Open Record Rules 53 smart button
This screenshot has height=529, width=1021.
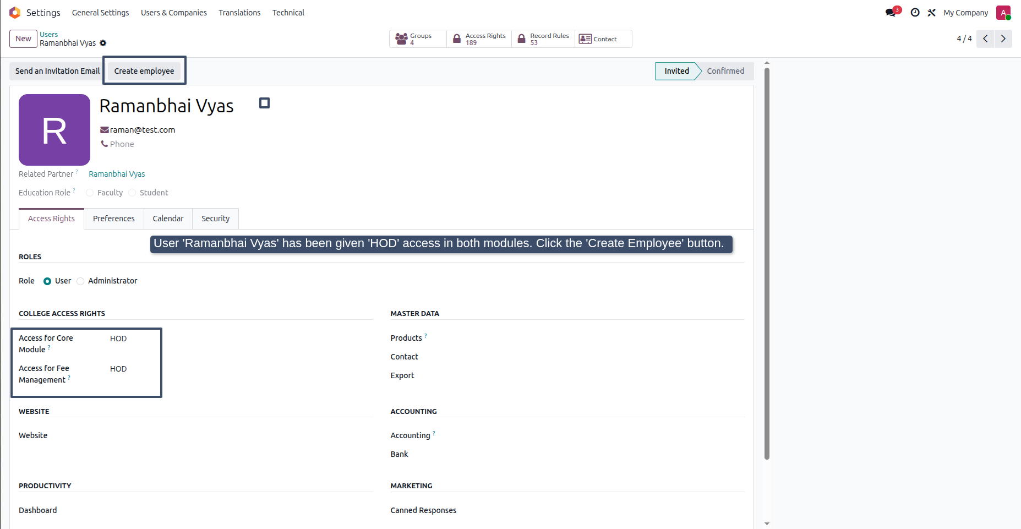pyautogui.click(x=543, y=39)
